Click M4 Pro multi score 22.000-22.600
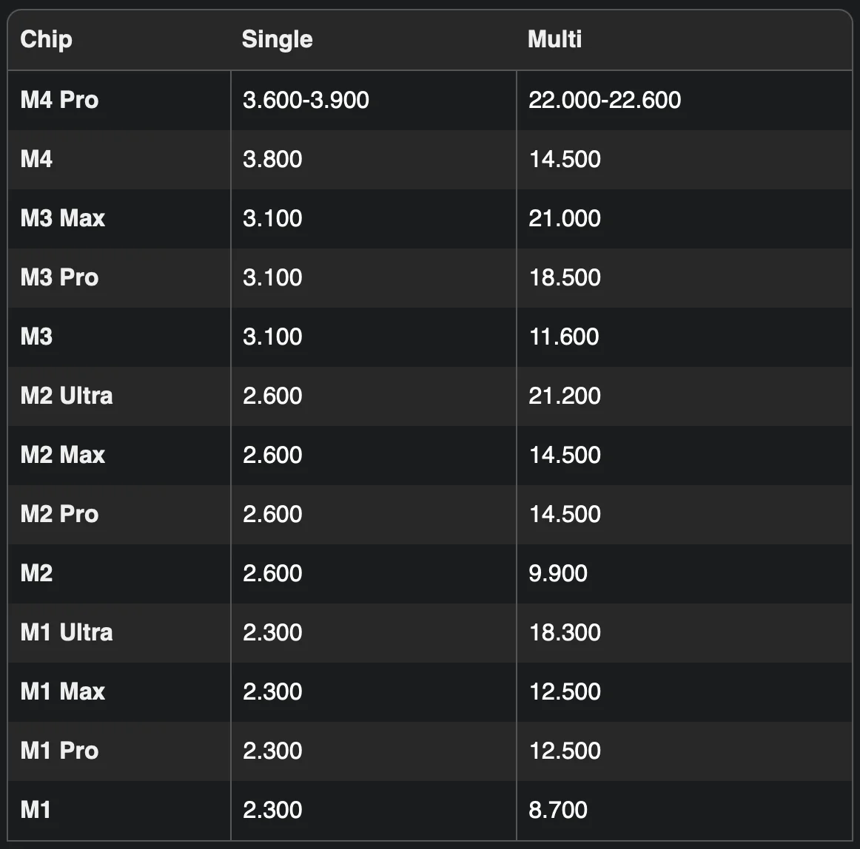This screenshot has width=860, height=849. [605, 100]
